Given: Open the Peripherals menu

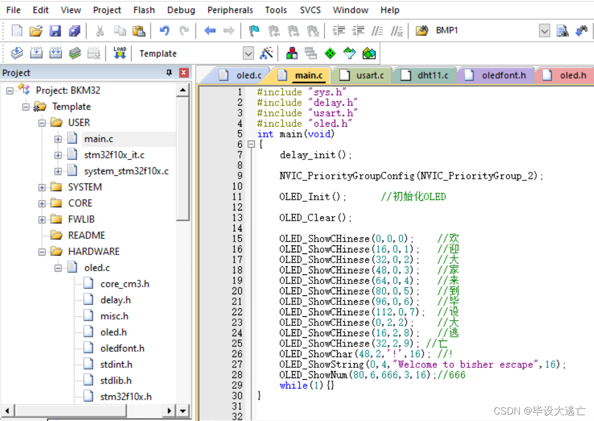Looking at the screenshot, I should [x=230, y=10].
